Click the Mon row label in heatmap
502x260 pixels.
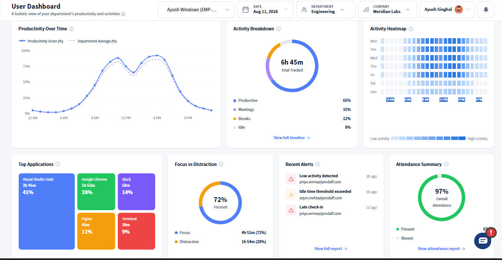coord(374,41)
